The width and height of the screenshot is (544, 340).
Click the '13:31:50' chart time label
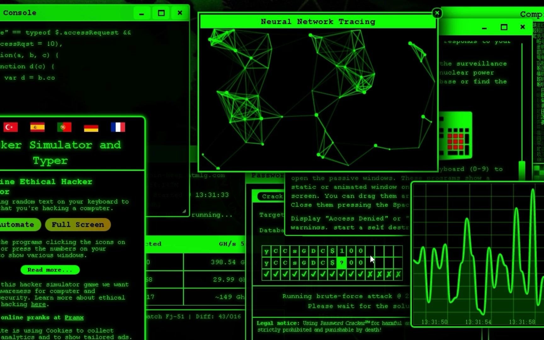(x=434, y=322)
